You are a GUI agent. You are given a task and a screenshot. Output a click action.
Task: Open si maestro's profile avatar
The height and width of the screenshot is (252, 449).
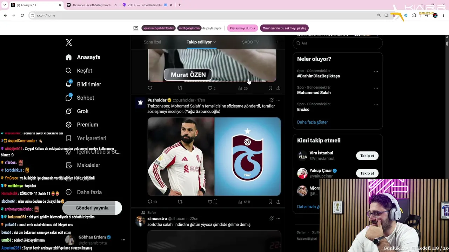[140, 221]
